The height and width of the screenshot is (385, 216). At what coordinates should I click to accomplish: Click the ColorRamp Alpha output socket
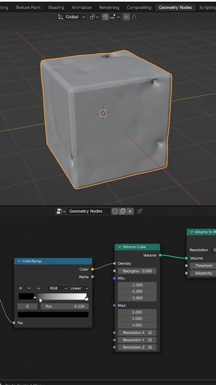click(x=92, y=277)
